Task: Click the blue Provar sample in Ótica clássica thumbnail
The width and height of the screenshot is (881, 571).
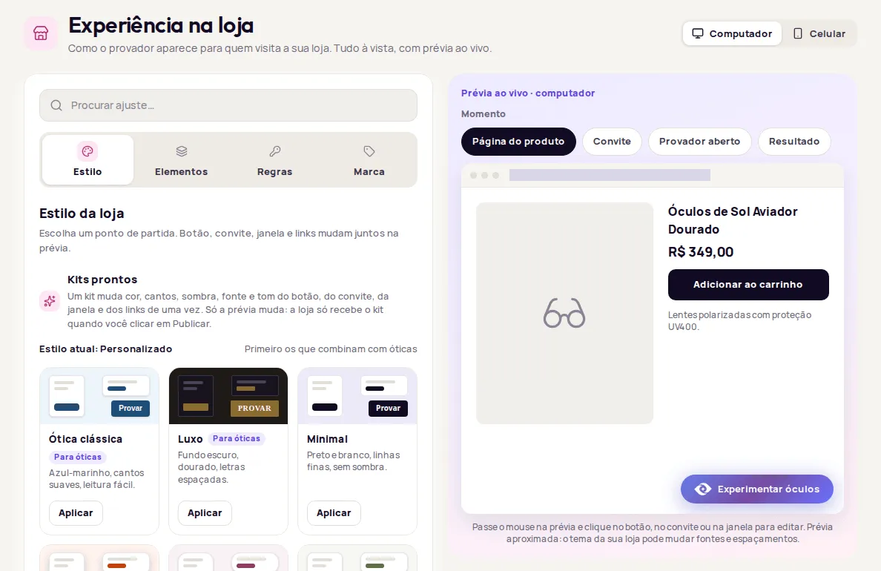Action: click(131, 408)
